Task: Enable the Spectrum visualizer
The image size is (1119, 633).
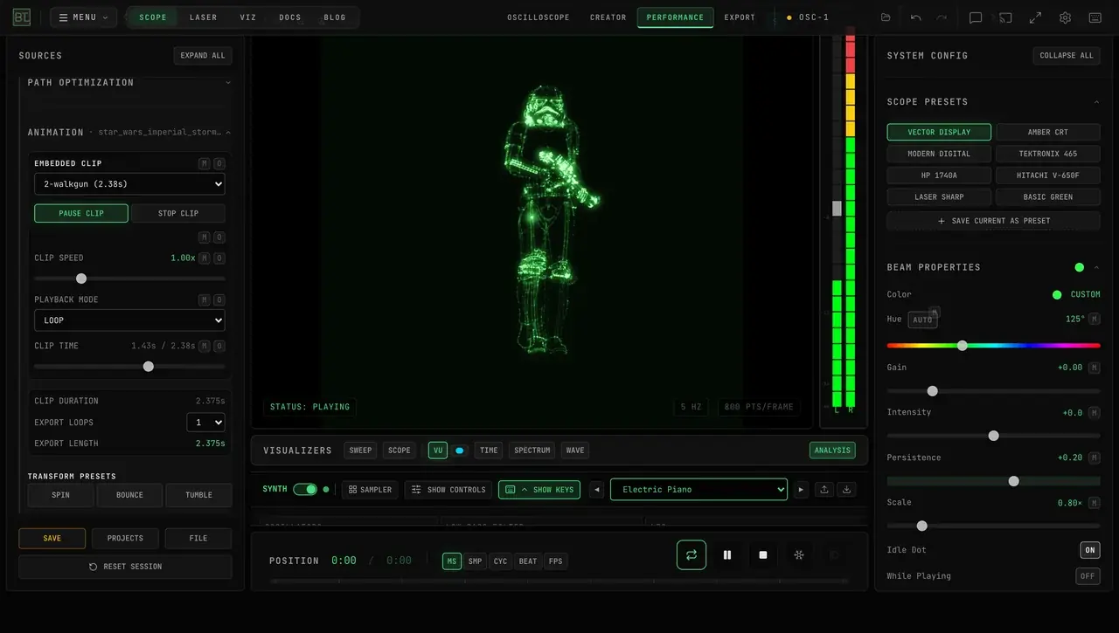Action: tap(532, 451)
